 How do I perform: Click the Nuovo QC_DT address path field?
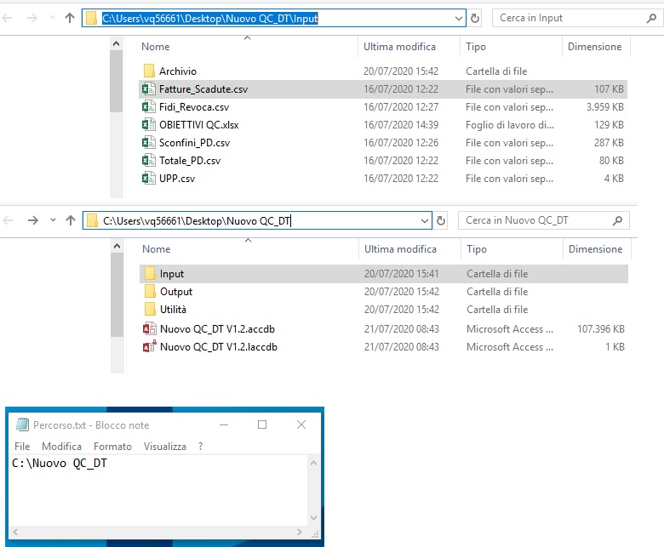pos(258,221)
